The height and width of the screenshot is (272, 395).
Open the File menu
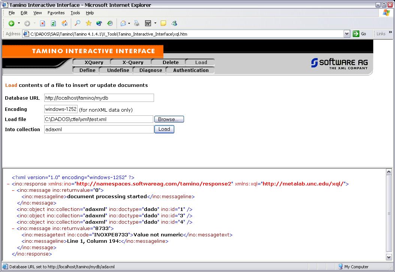pyautogui.click(x=12, y=13)
